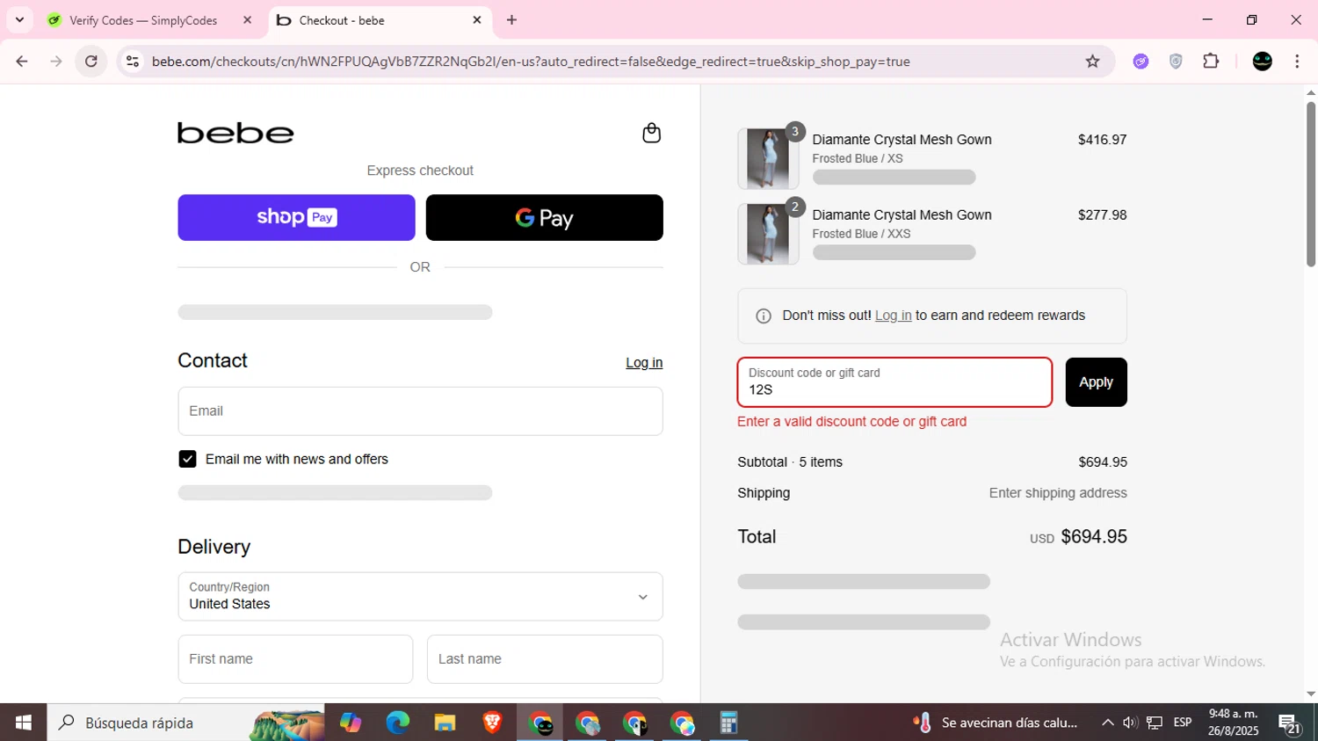The width and height of the screenshot is (1318, 741).
Task: Click the ESP language indicator
Action: [x=1183, y=723]
